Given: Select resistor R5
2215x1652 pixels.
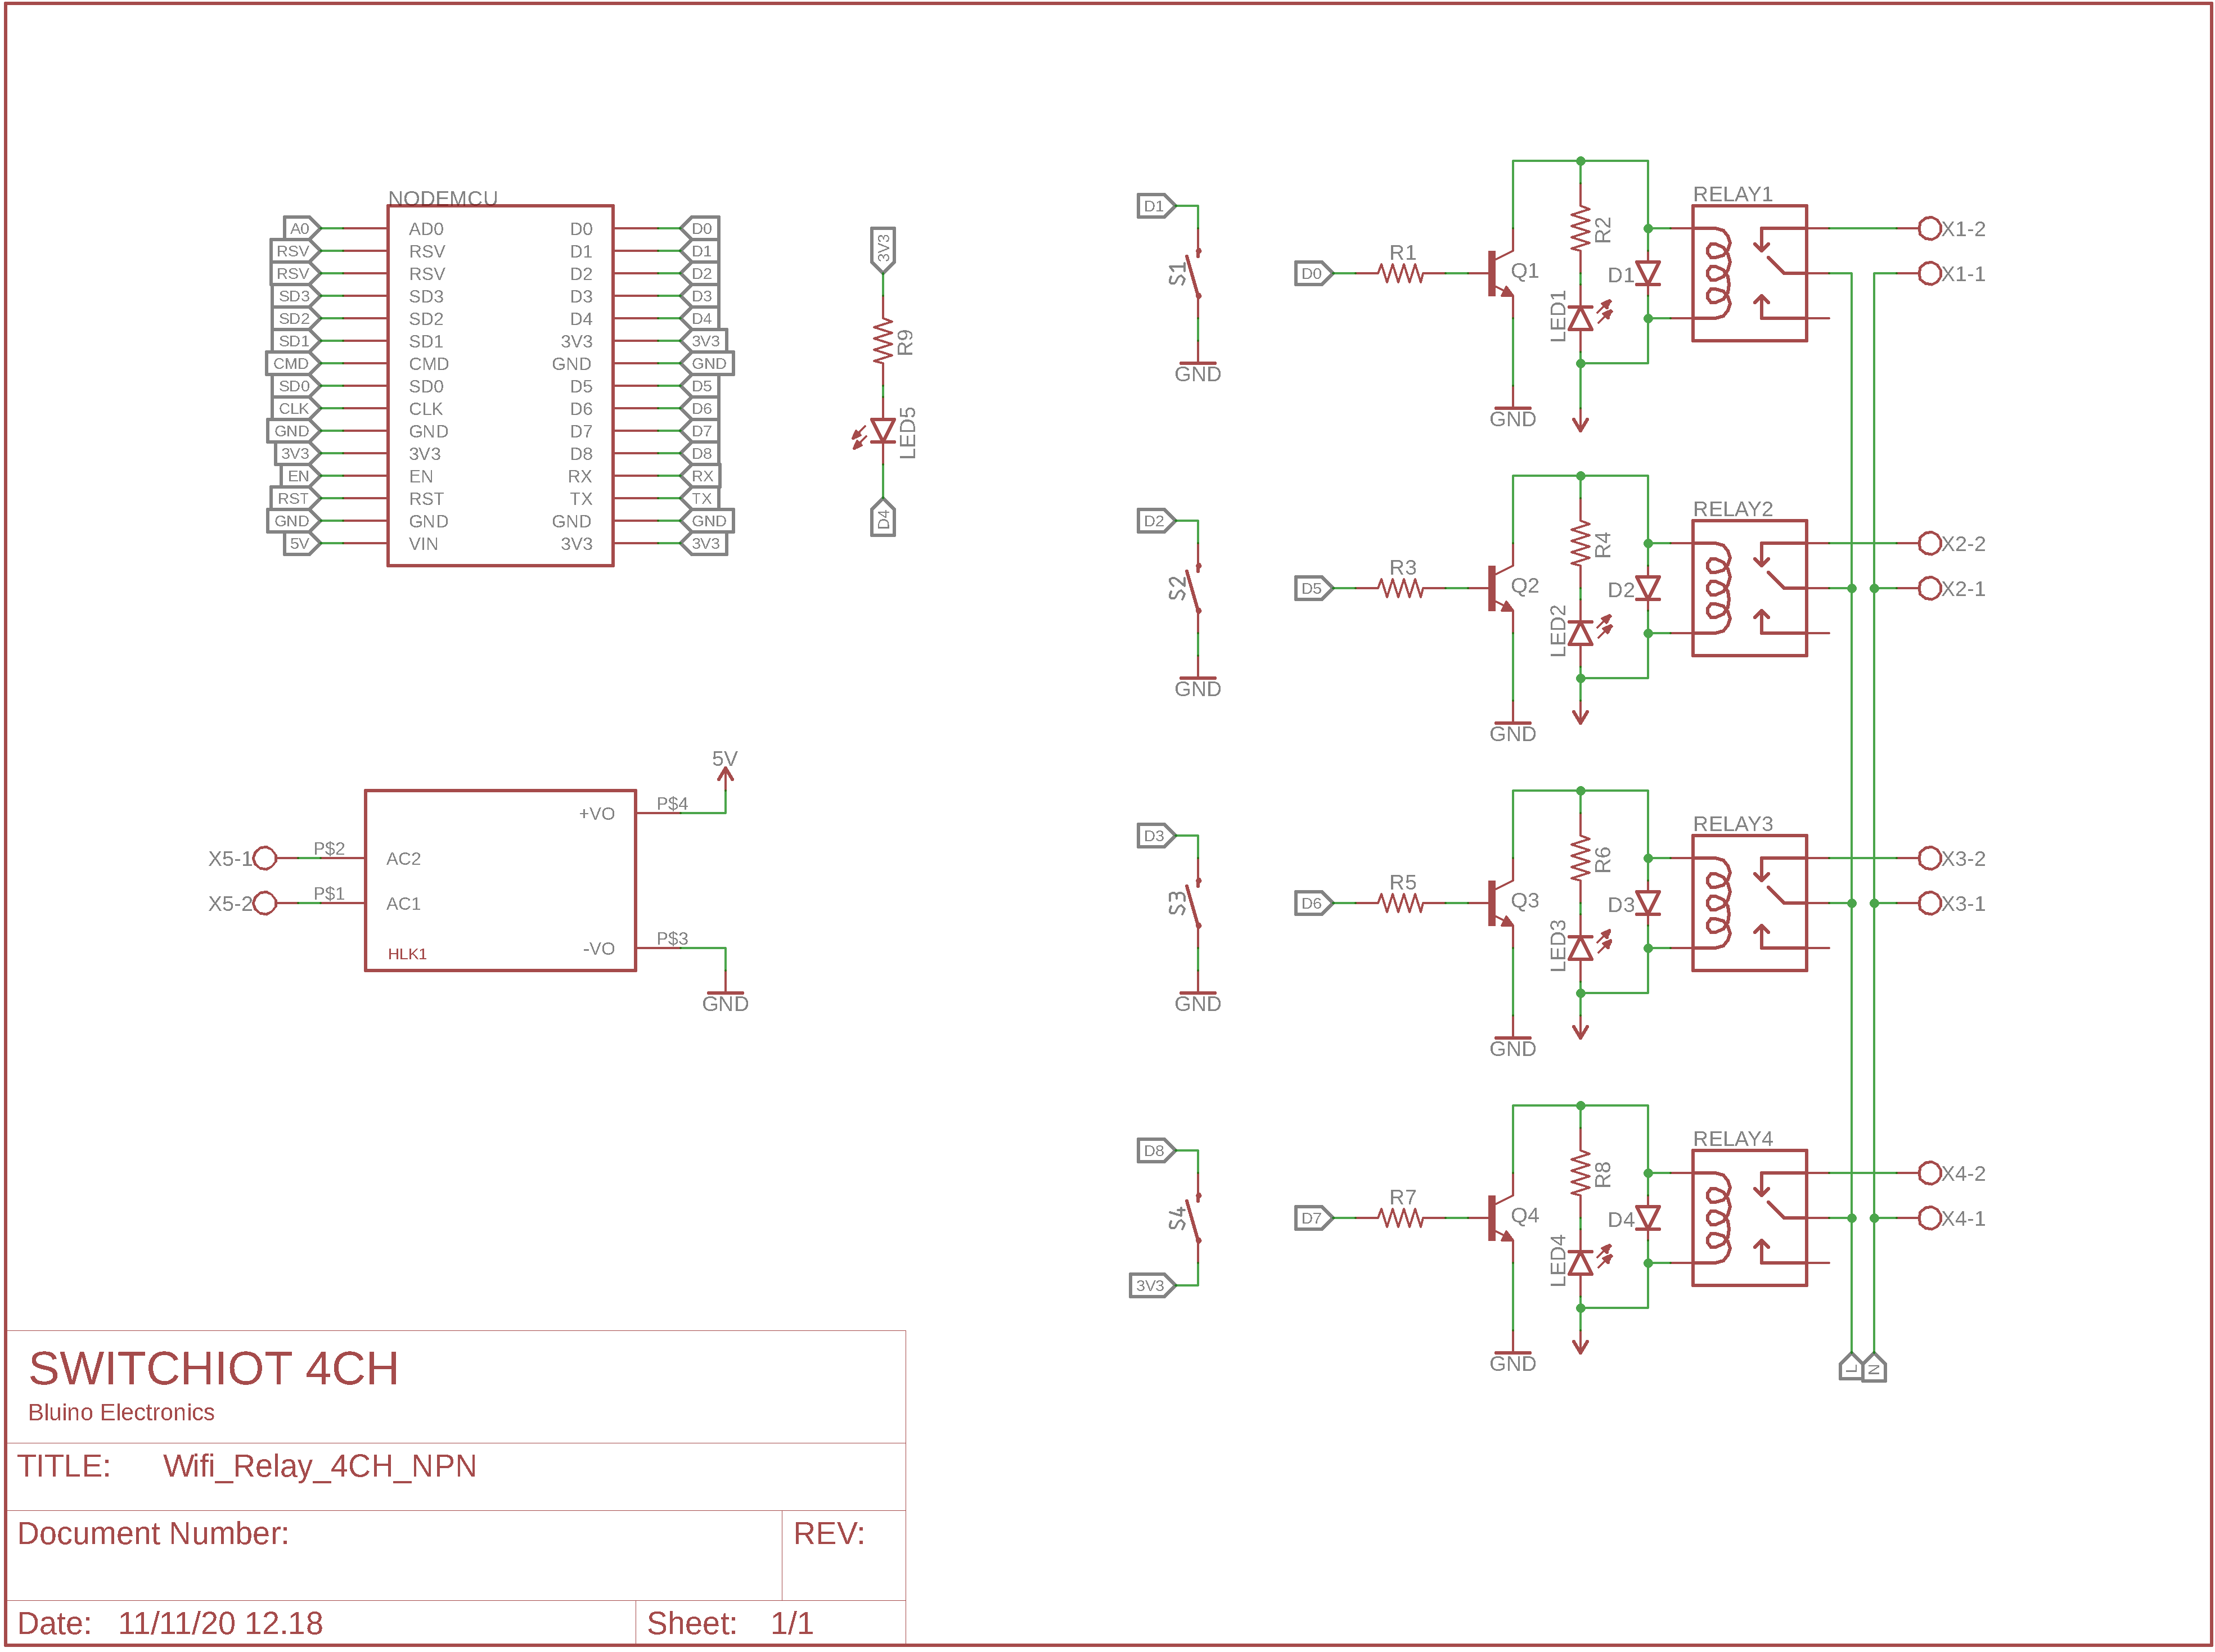Looking at the screenshot, I should [1401, 903].
